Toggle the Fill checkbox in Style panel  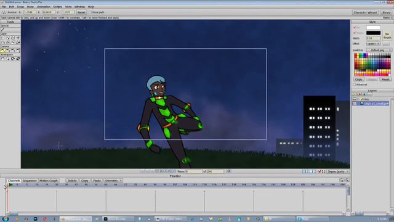tap(355, 27)
